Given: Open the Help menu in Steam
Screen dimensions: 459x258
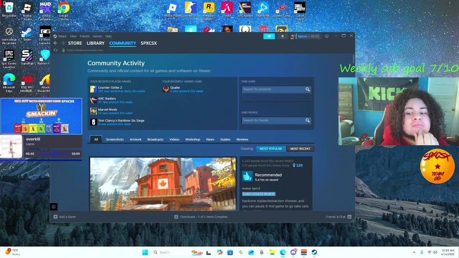Looking at the screenshot, I should [x=108, y=36].
